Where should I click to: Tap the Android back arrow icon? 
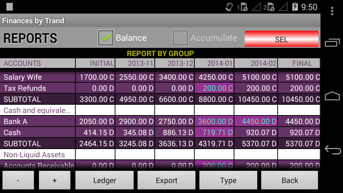pyautogui.click(x=332, y=150)
